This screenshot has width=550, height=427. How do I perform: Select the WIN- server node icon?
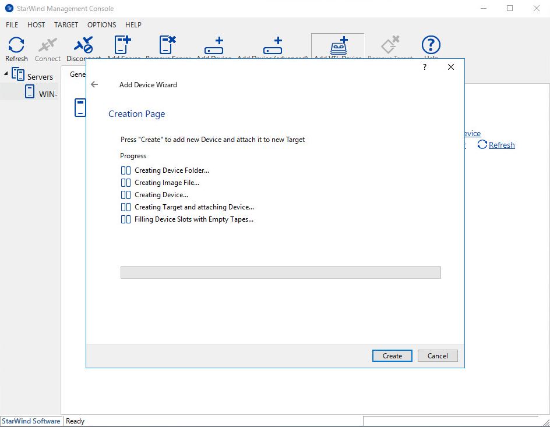(30, 91)
